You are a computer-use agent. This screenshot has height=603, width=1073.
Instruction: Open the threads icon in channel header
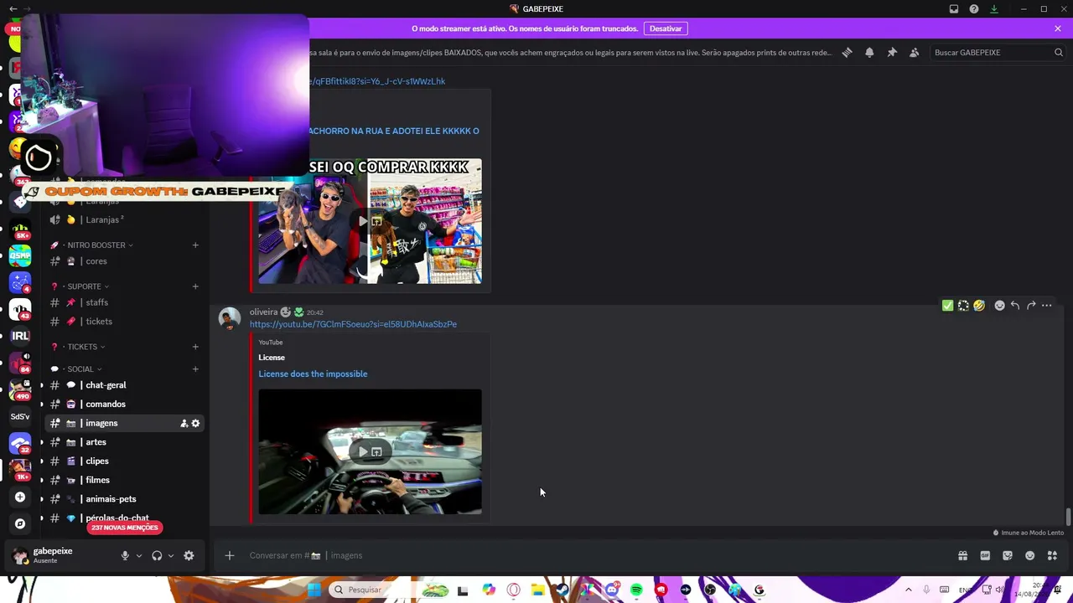(x=847, y=52)
